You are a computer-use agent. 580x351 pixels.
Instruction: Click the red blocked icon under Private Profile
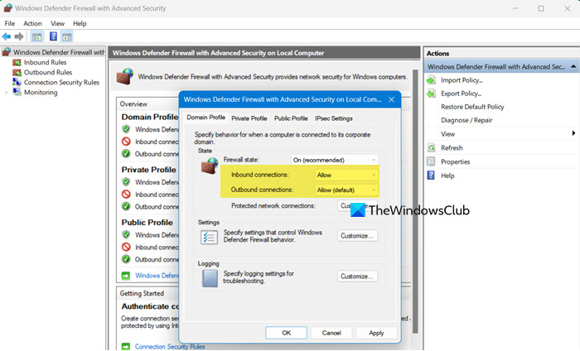(126, 195)
